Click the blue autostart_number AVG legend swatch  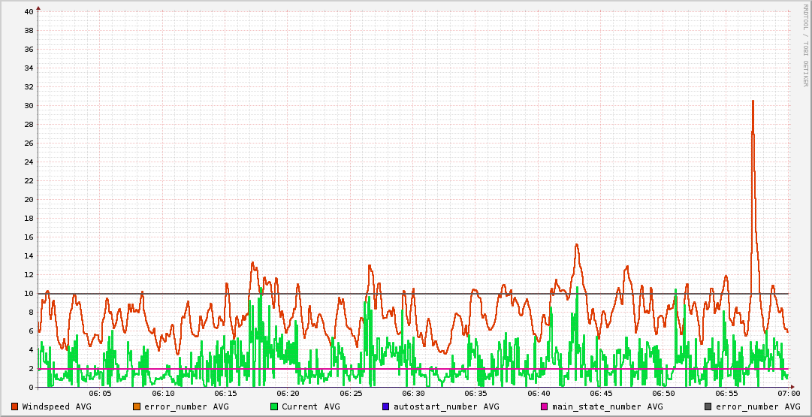click(385, 406)
